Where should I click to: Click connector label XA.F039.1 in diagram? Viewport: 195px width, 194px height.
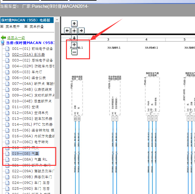coord(114,48)
